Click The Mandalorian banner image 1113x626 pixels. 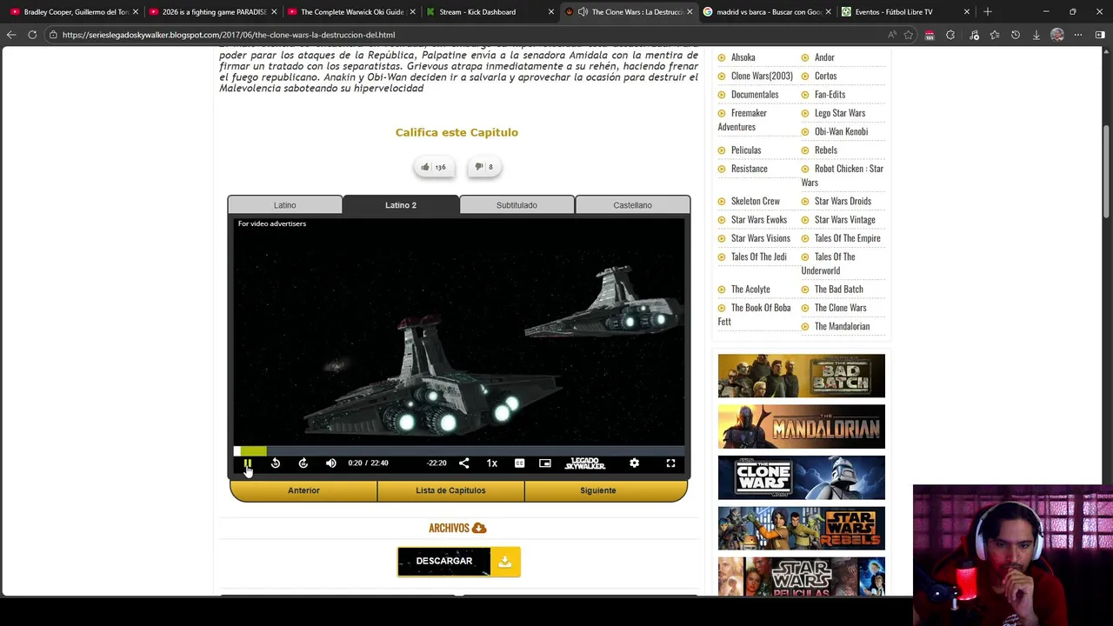[801, 427]
